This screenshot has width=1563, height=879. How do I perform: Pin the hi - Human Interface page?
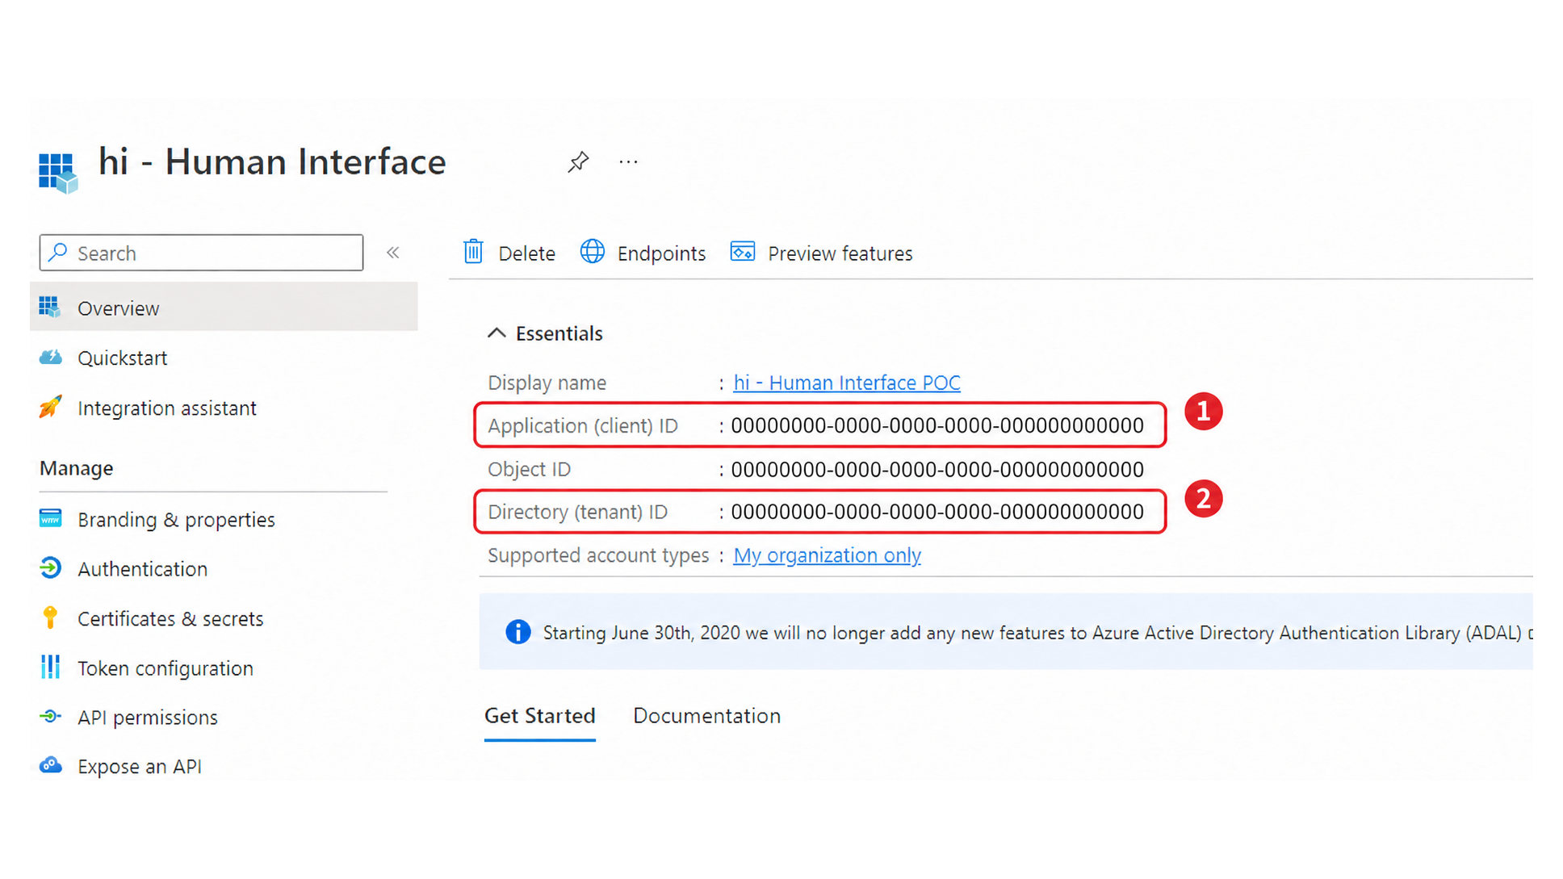tap(578, 162)
